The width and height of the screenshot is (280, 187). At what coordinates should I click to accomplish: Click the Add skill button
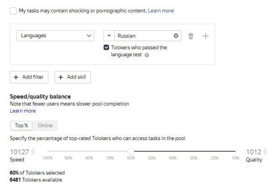pyautogui.click(x=73, y=77)
